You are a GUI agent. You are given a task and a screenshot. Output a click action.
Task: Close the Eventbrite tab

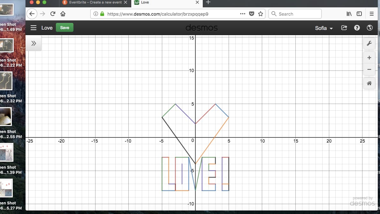(x=125, y=3)
